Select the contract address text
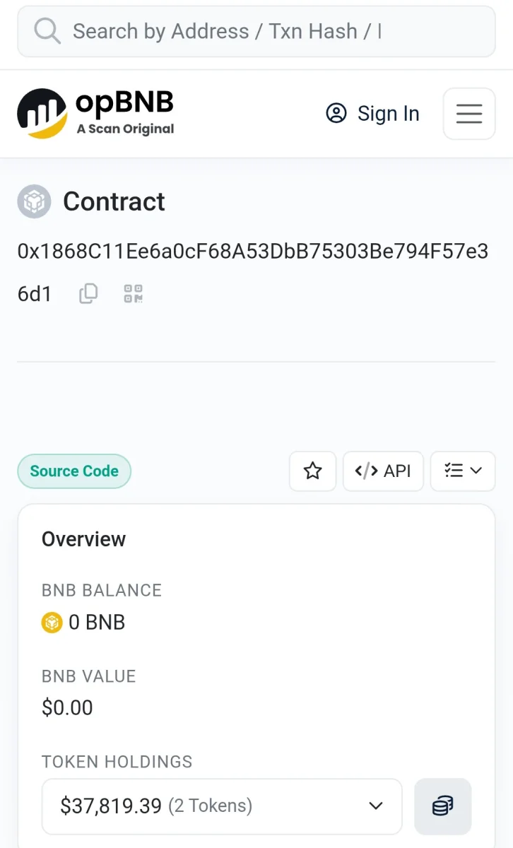The height and width of the screenshot is (848, 513). click(x=253, y=272)
